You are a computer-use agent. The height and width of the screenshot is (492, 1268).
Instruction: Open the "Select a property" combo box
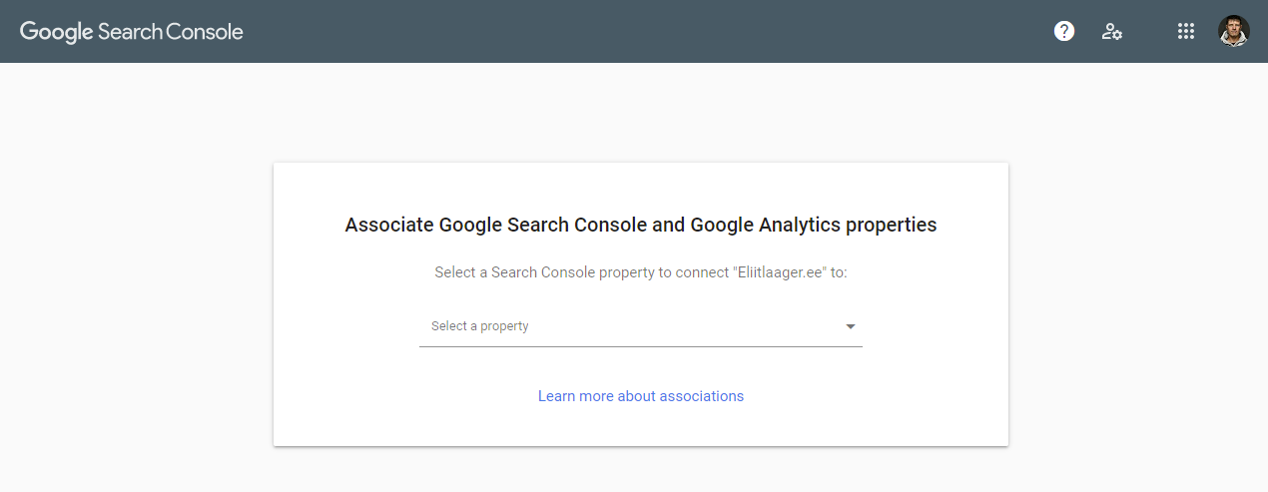640,326
